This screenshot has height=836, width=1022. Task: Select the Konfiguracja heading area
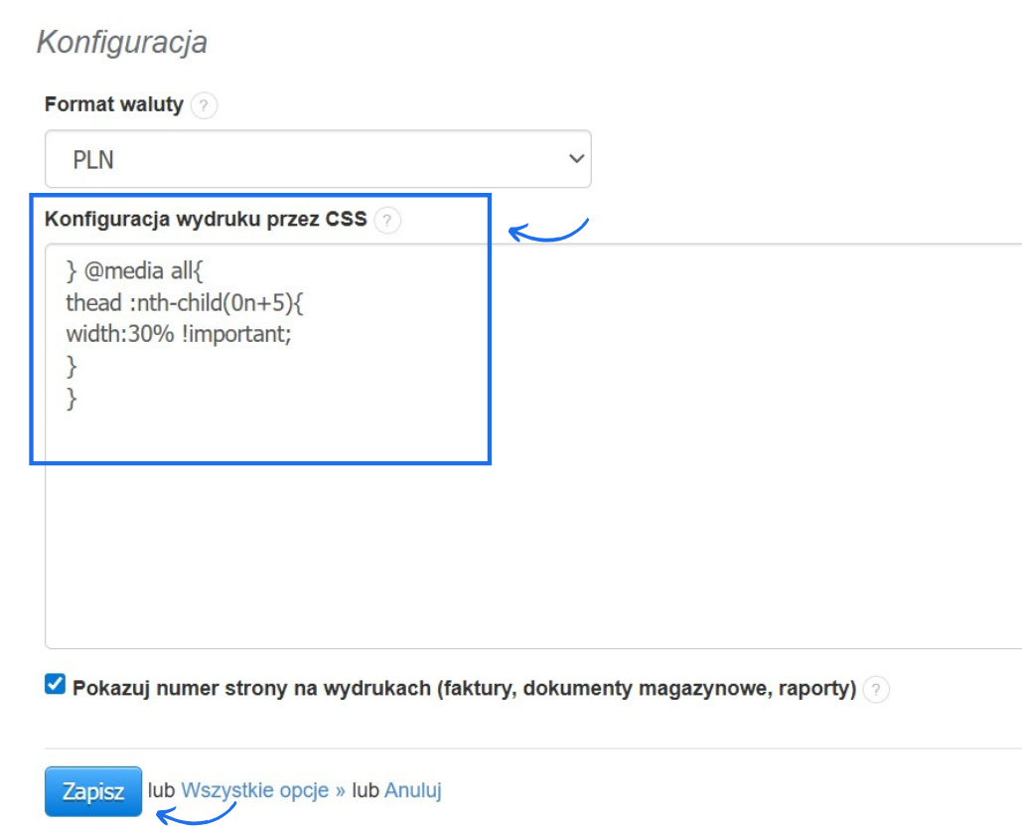click(x=121, y=42)
